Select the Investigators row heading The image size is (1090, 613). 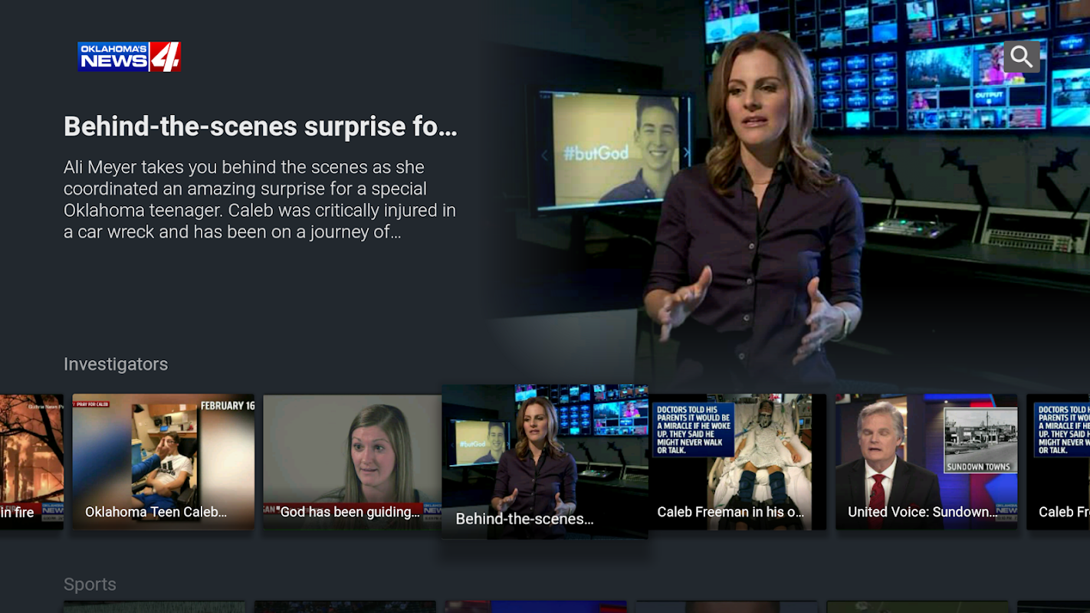point(116,364)
